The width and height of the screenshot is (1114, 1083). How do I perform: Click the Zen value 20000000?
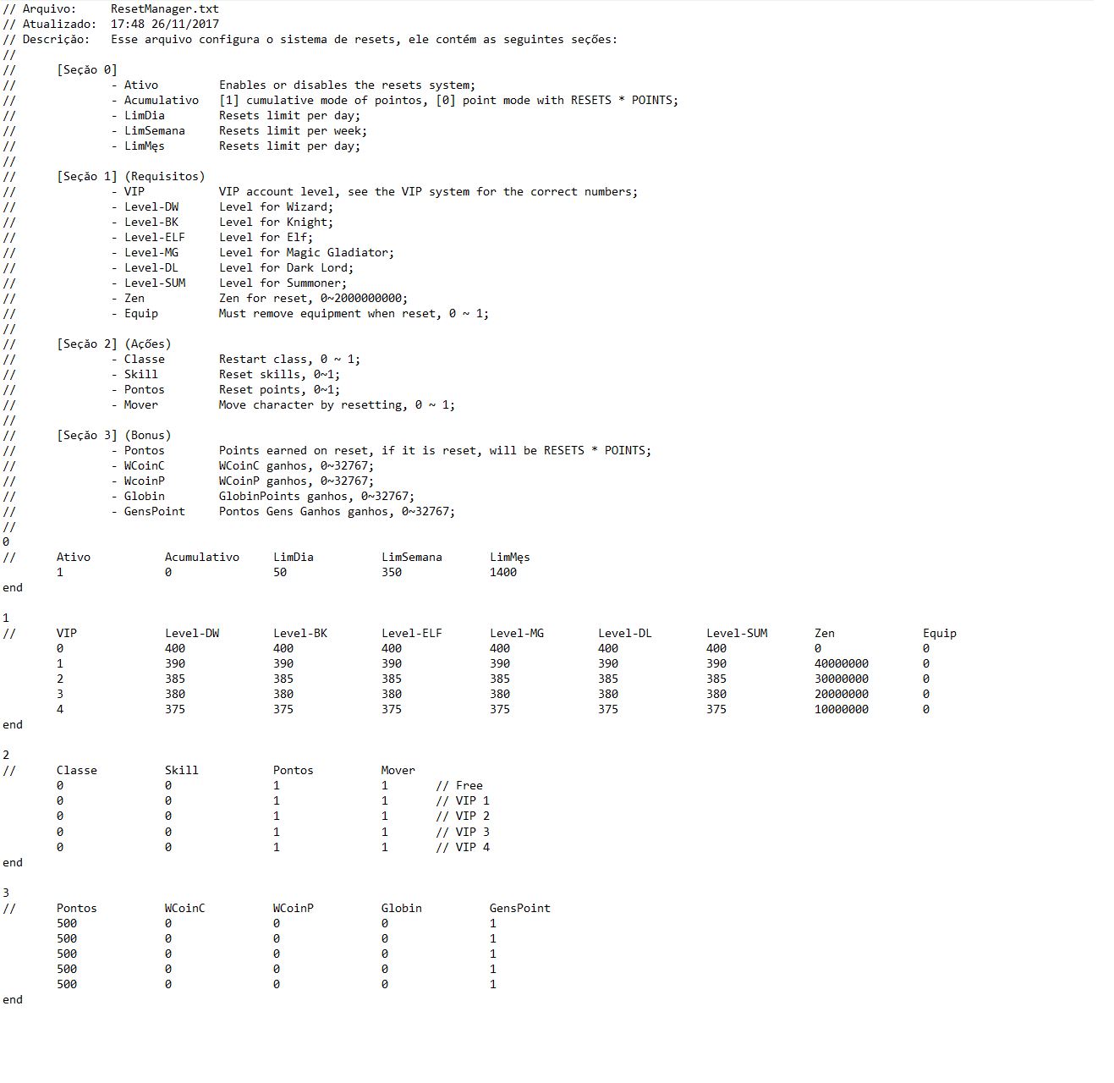pos(842,695)
